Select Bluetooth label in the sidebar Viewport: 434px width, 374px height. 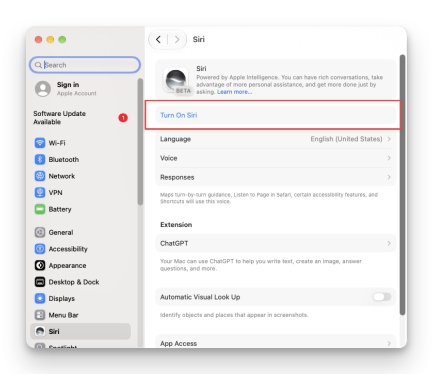coord(63,160)
